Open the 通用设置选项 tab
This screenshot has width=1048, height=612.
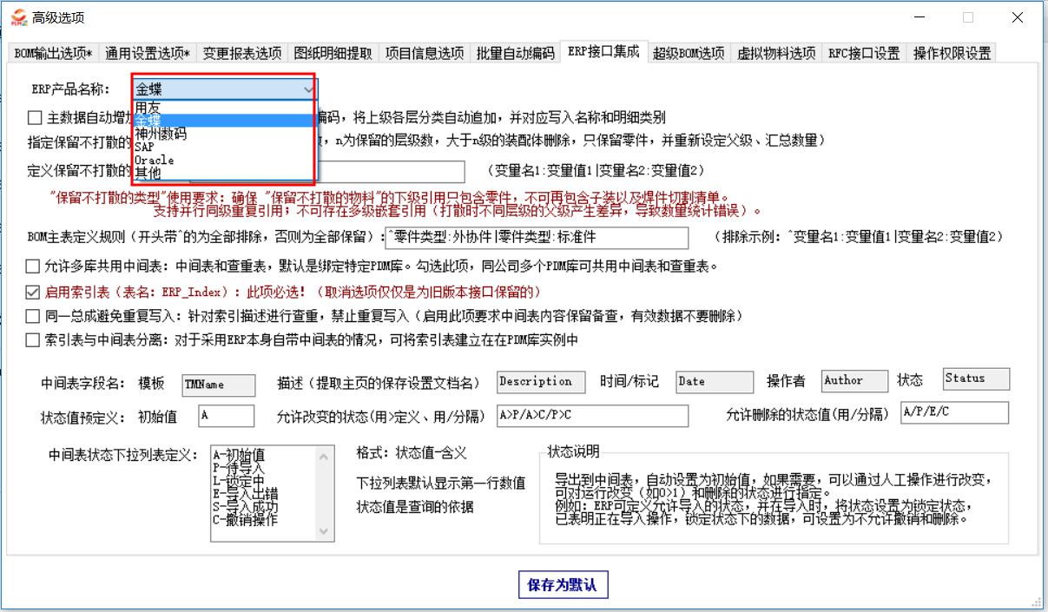[x=148, y=52]
